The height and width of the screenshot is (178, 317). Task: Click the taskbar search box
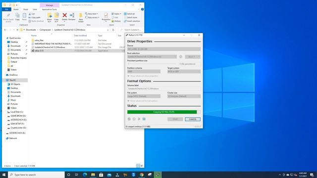coord(36,175)
